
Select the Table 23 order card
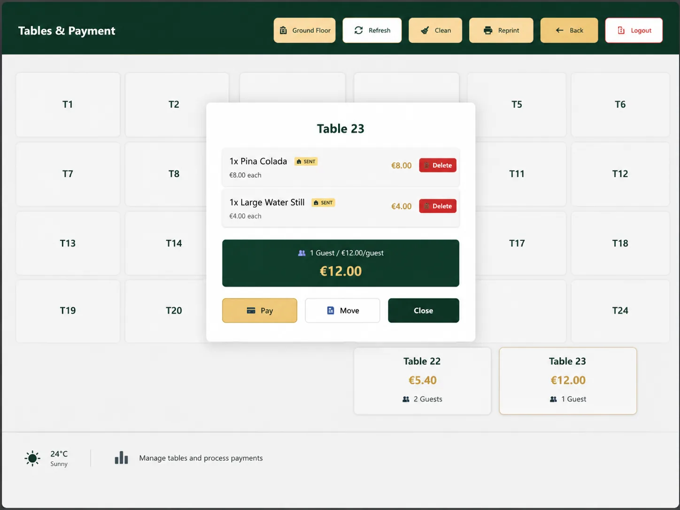pyautogui.click(x=568, y=381)
